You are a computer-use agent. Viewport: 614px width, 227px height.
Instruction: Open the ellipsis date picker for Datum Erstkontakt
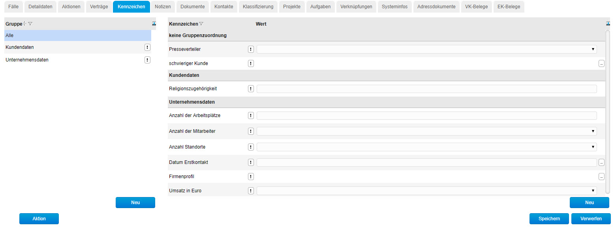[601, 162]
